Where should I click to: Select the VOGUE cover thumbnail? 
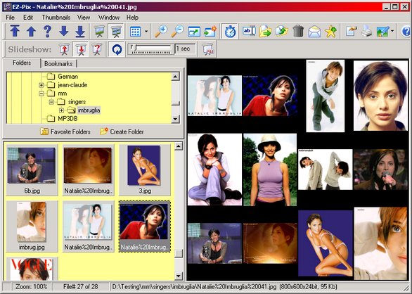(32, 269)
